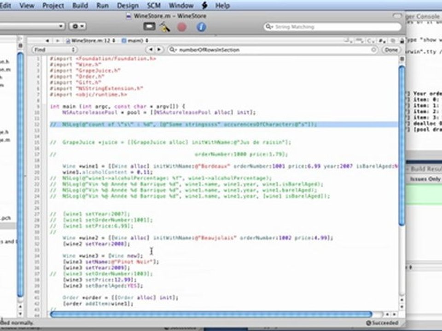Screen dimensions: 442x331
Task: Open the wide popup left of the gear button
Action: pos(32,26)
